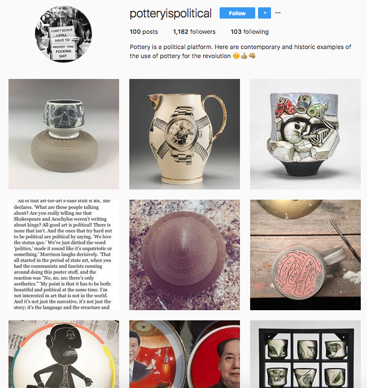This screenshot has width=367, height=388.
Task: Open the framed leaf cups post
Action: tap(305, 354)
